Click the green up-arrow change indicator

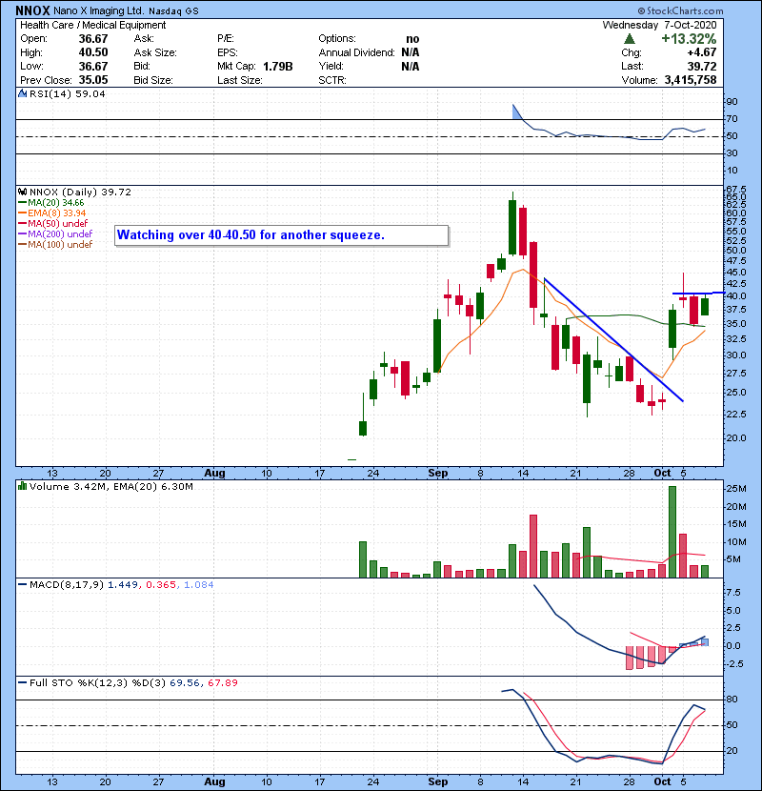pyautogui.click(x=630, y=39)
